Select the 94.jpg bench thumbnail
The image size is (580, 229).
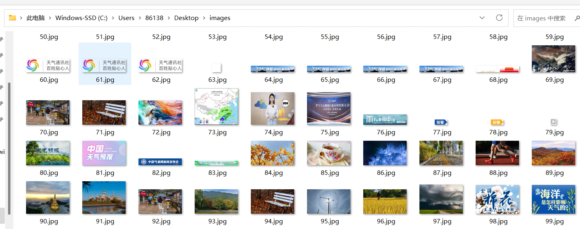(273, 201)
